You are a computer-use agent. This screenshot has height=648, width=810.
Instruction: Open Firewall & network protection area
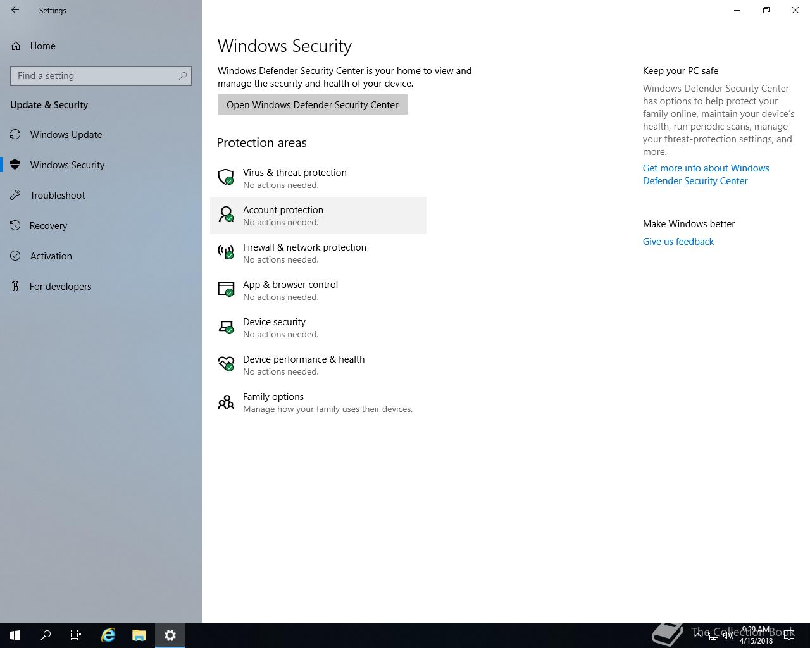click(318, 252)
